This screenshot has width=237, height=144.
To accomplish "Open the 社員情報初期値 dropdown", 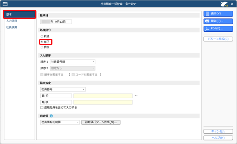I will click(60, 122).
